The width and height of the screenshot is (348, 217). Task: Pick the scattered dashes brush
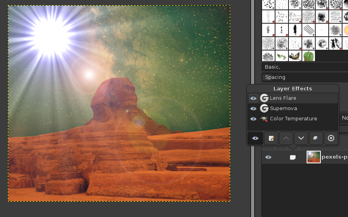click(x=282, y=17)
